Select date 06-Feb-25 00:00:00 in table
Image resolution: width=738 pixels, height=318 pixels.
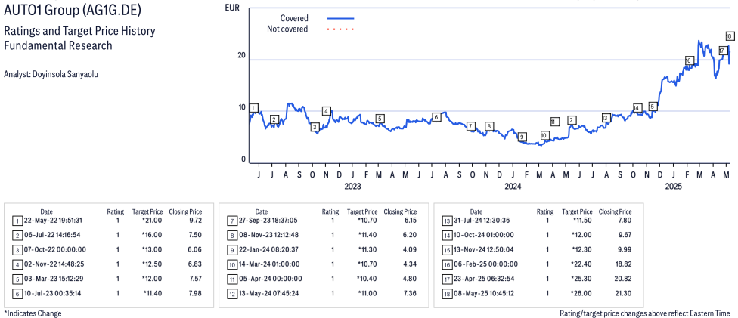tap(487, 264)
